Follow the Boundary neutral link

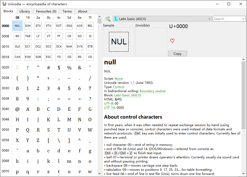[152, 91]
